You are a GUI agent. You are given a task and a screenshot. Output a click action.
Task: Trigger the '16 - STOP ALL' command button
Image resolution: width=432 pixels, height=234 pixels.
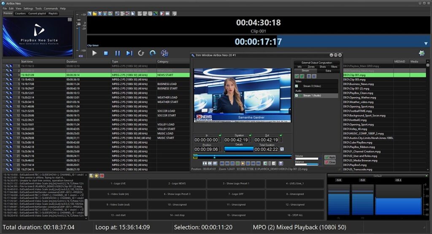point(294,215)
